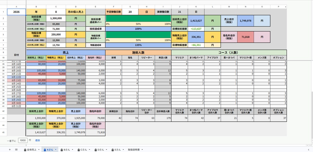Click the 目標物販差額 value +86,351
Screen dimensions: 313x152
click(196, 45)
